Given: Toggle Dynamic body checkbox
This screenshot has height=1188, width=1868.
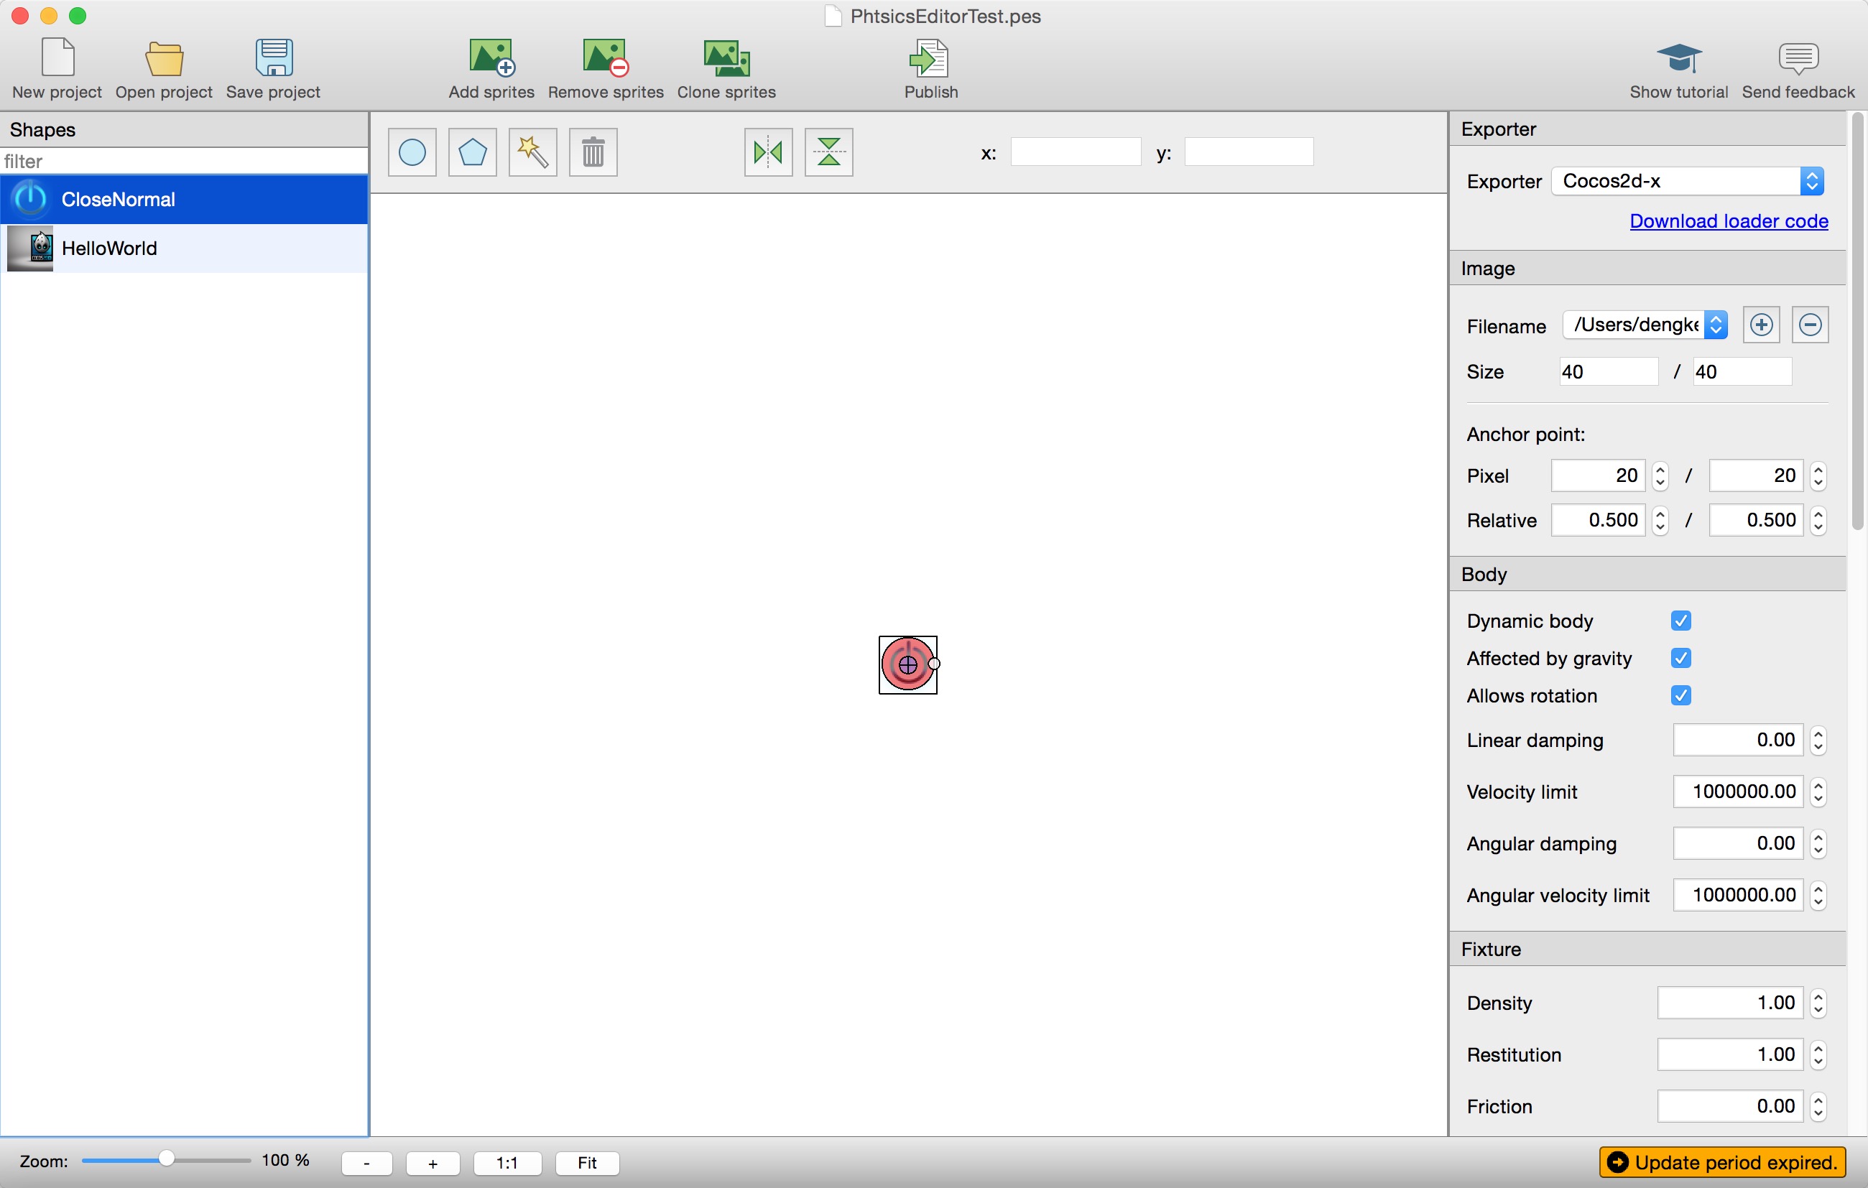Looking at the screenshot, I should tap(1681, 621).
